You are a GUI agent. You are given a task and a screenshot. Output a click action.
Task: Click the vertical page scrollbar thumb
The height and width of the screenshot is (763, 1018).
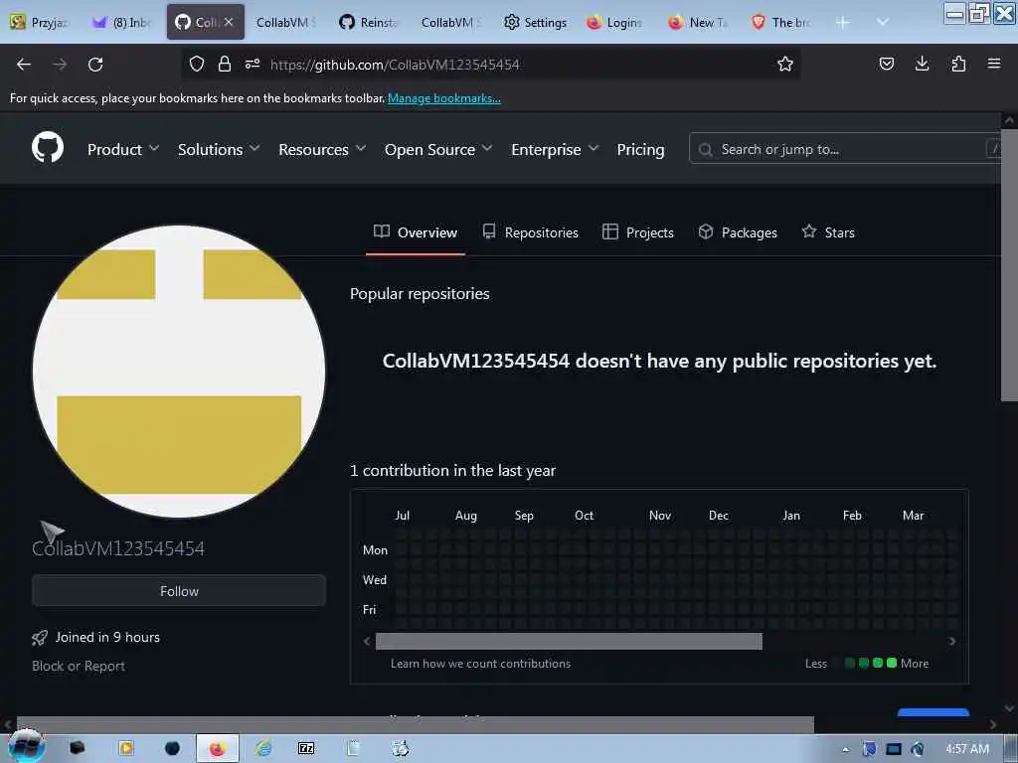[1009, 266]
